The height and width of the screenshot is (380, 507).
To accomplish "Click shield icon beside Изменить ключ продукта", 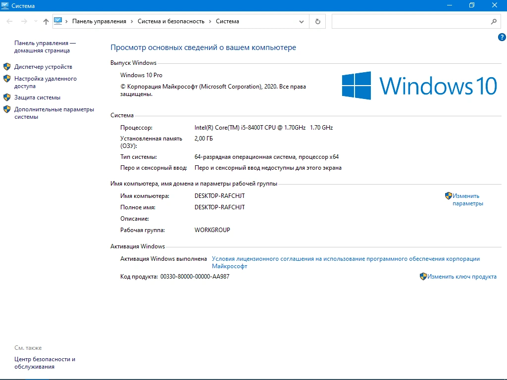I will 423,277.
